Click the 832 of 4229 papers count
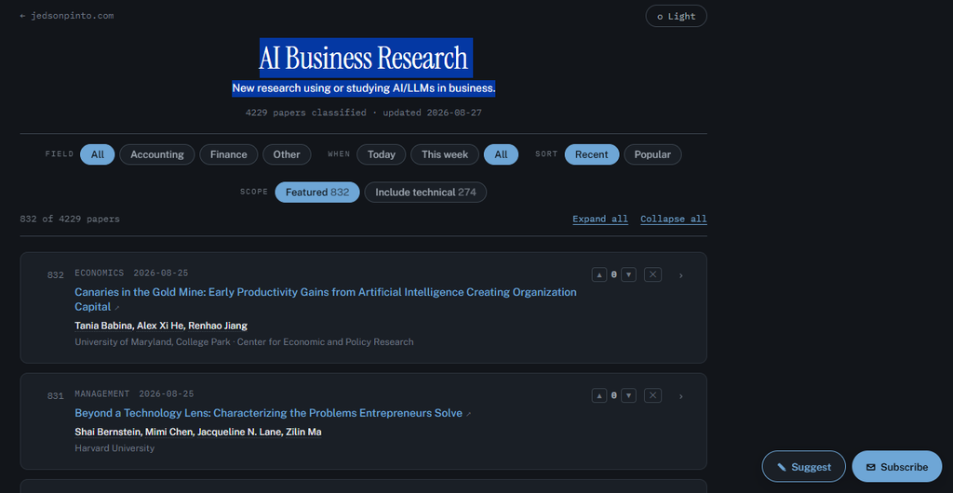 [x=70, y=219]
